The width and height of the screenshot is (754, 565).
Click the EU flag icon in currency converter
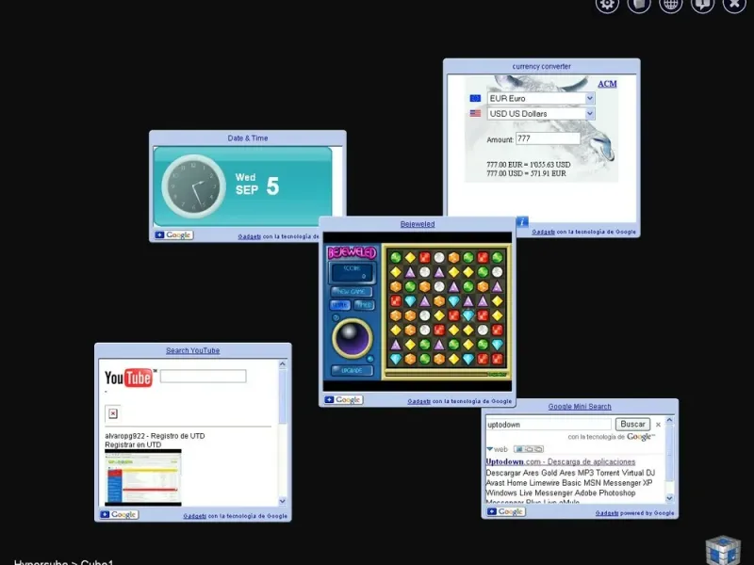[475, 98]
